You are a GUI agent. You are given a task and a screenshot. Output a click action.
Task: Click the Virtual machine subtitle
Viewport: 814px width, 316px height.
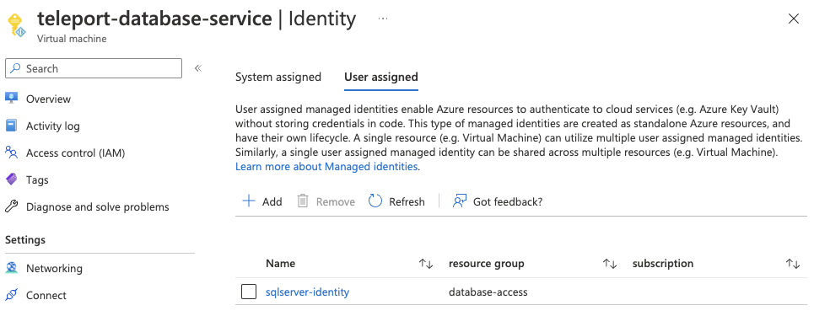(72, 39)
